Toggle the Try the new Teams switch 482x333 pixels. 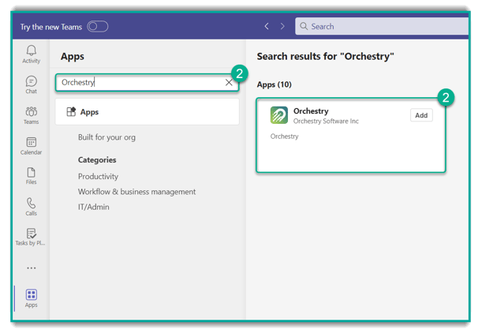pyautogui.click(x=98, y=26)
